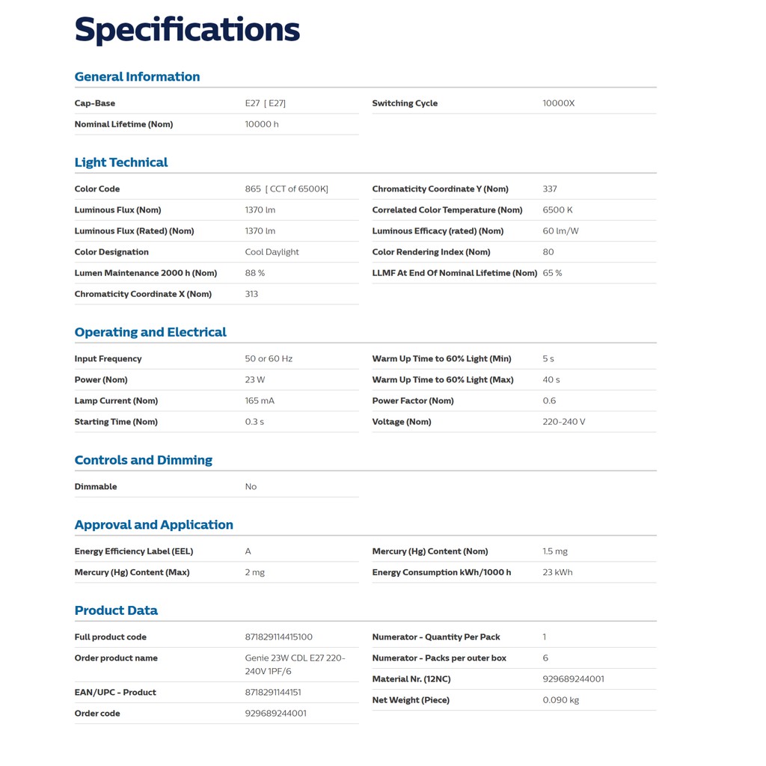This screenshot has width=766, height=766.
Task: Select the Approval and Application heading
Action: click(154, 524)
